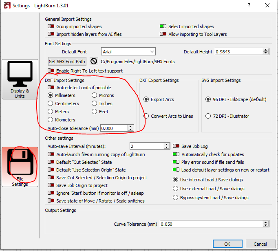Increase Auto-close tolerance with up arrow
The width and height of the screenshot is (278, 251).
coord(130,126)
